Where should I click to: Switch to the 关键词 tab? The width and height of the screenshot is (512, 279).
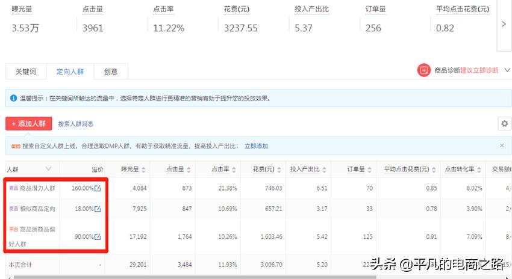[26, 72]
